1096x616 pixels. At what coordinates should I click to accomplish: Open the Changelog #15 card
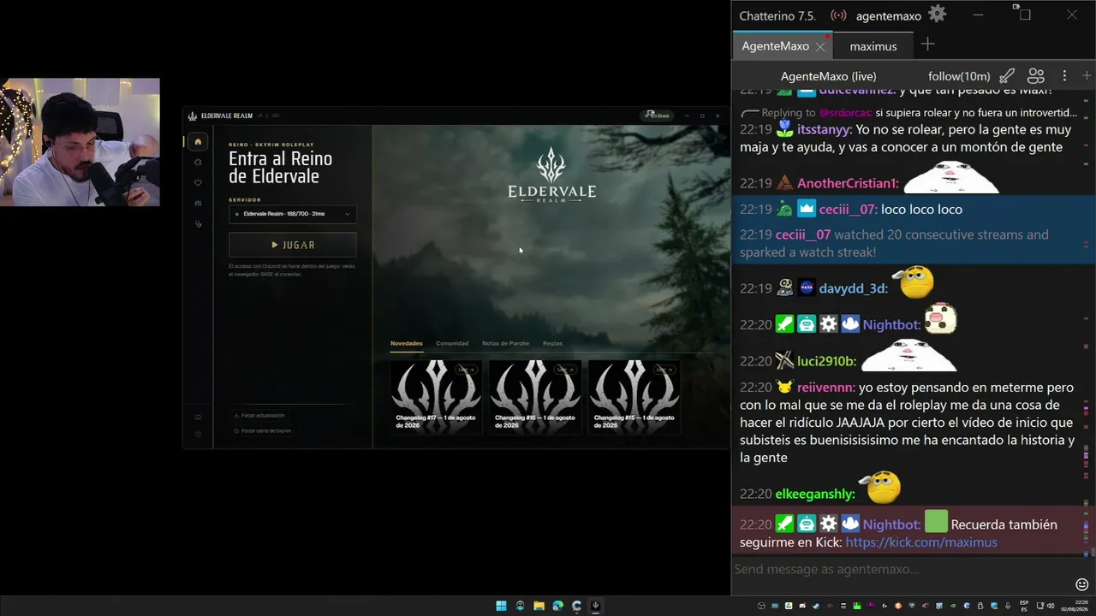click(x=634, y=397)
